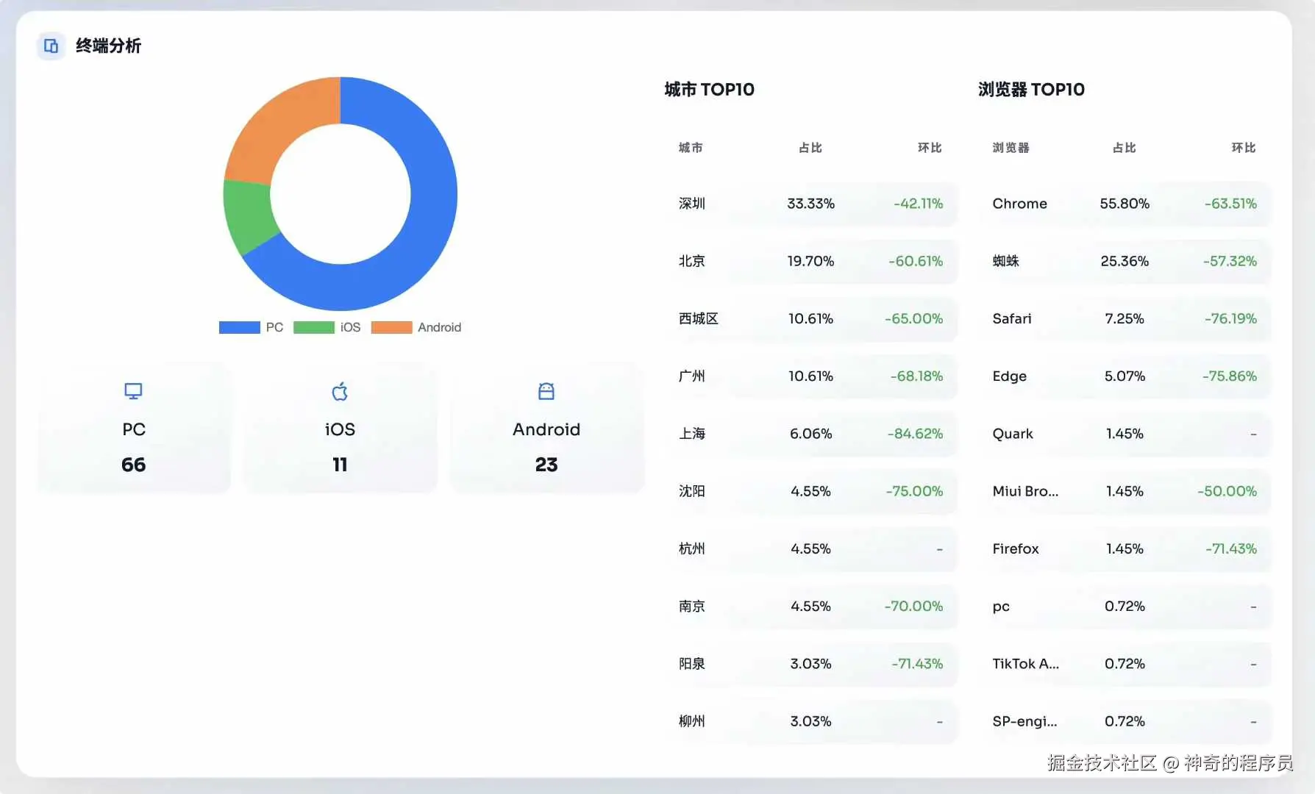This screenshot has width=1315, height=794.
Task: Open the 城市 column header sorter
Action: coord(690,148)
